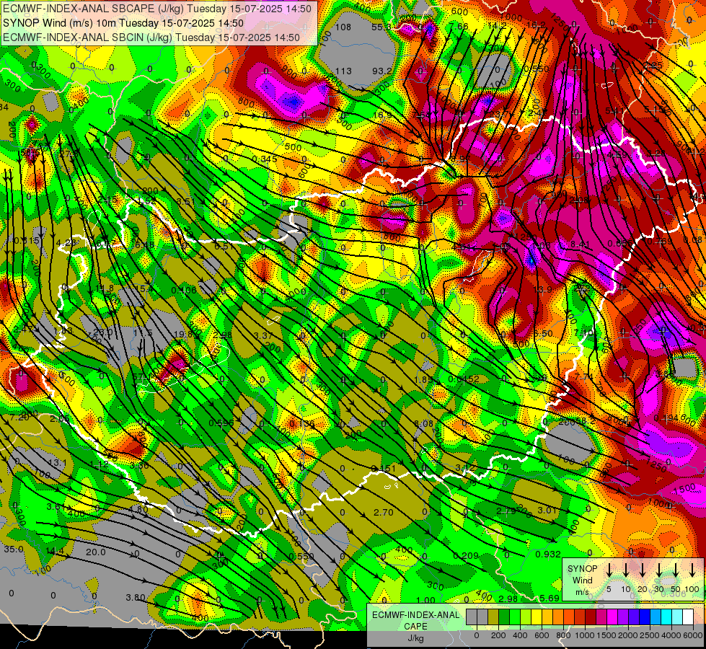
Task: Pick the first gray swatch in CAPE legend
Action: coord(472,617)
